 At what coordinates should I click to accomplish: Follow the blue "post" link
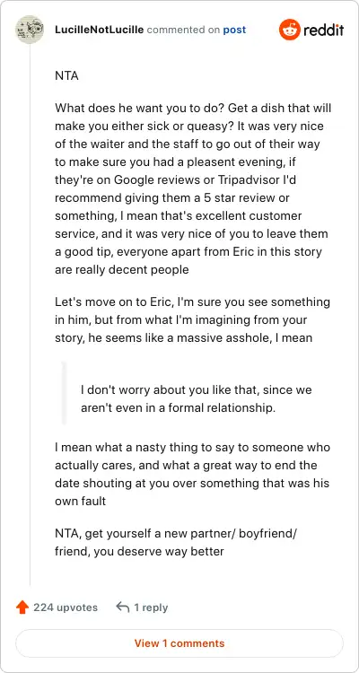tap(234, 30)
